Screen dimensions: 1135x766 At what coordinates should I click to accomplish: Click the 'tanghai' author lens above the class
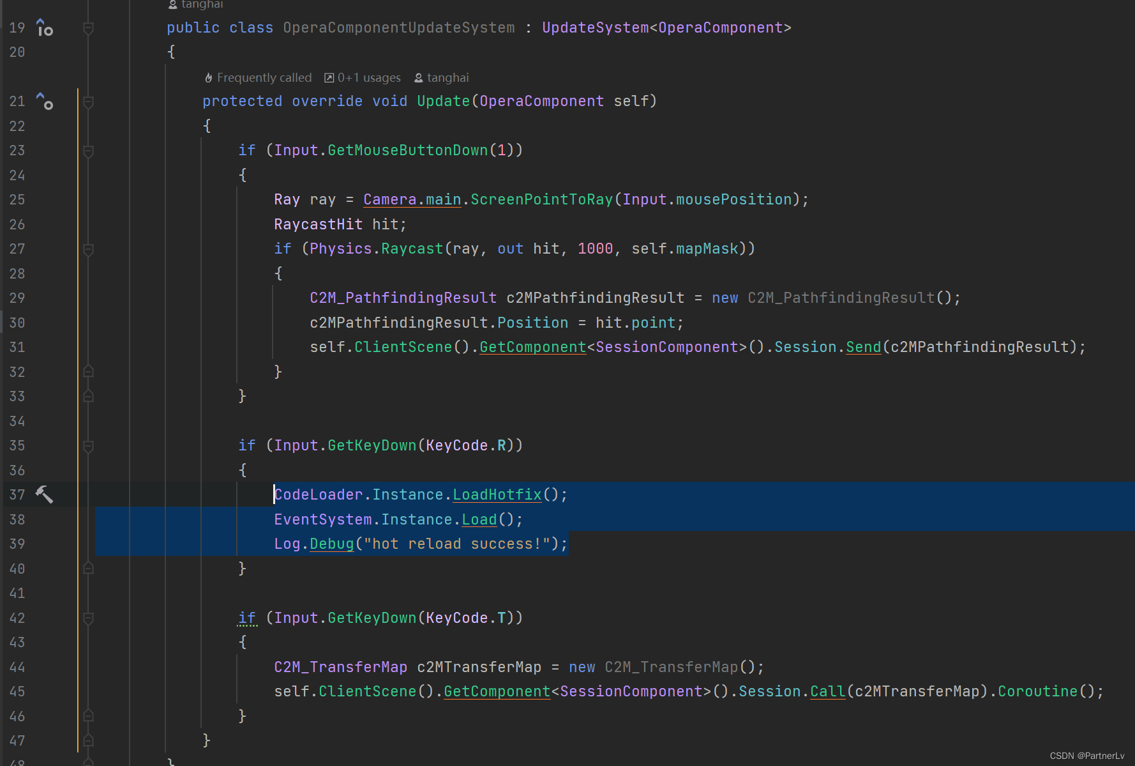(x=195, y=4)
